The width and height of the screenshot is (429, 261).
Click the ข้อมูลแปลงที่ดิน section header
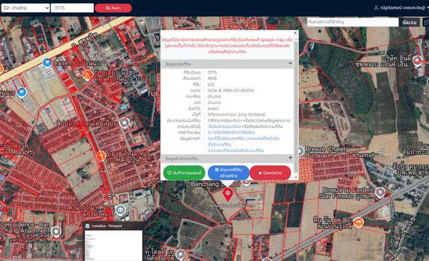click(x=227, y=64)
